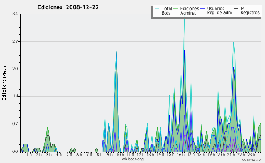
Task: Click the '23 h' x-axis label
Action: [251, 154]
